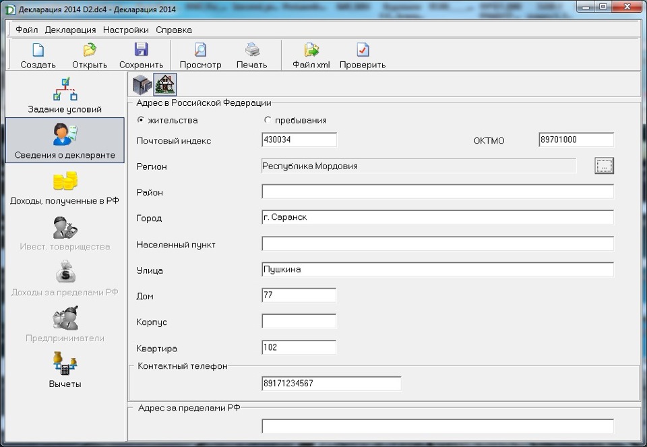This screenshot has width=647, height=447.
Task: Open region picker with the ellipsis button
Action: tap(604, 166)
